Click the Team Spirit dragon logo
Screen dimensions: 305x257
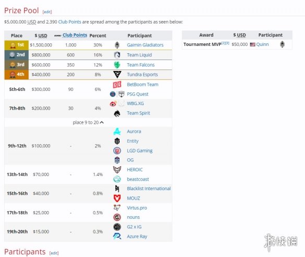(x=117, y=113)
